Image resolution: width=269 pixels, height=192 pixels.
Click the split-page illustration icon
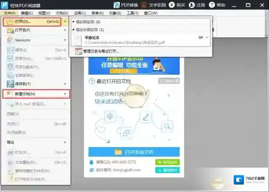point(110,116)
